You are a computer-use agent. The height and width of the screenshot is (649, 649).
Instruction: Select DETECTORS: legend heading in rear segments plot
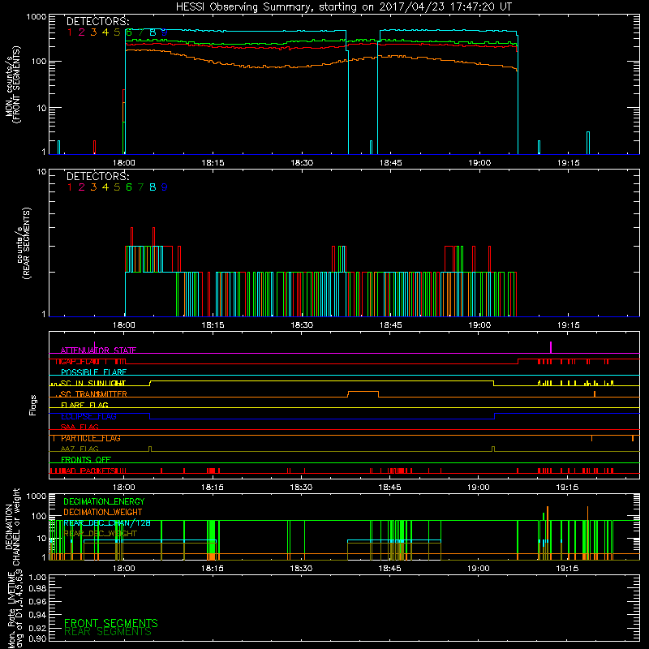click(x=97, y=176)
